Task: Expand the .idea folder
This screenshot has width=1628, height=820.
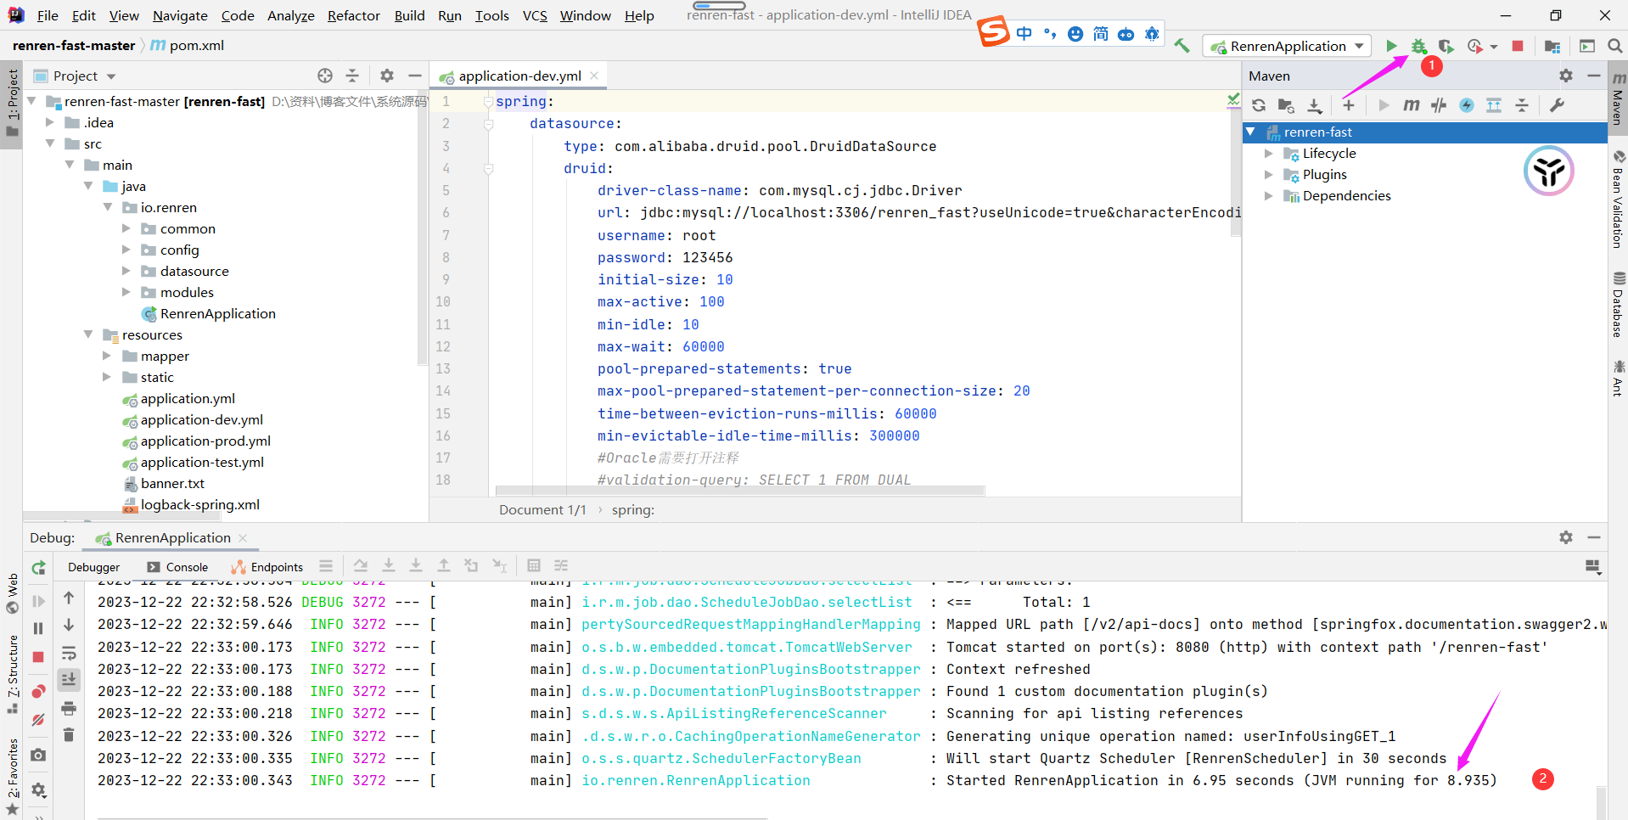Action: pos(49,122)
